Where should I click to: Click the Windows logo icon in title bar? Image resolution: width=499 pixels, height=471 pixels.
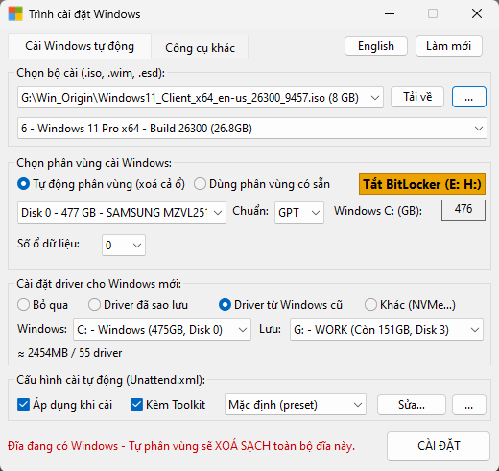15,14
